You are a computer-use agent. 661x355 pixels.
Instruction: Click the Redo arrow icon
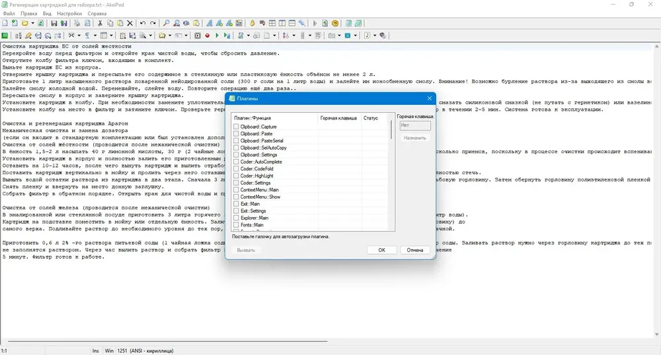(x=153, y=24)
